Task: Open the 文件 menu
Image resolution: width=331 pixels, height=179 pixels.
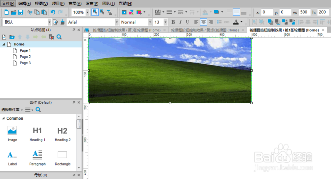Action: coord(8,3)
